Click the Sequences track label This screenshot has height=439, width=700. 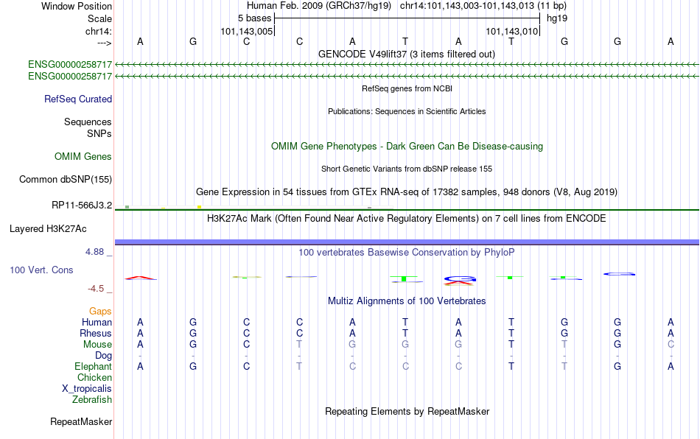tap(88, 122)
